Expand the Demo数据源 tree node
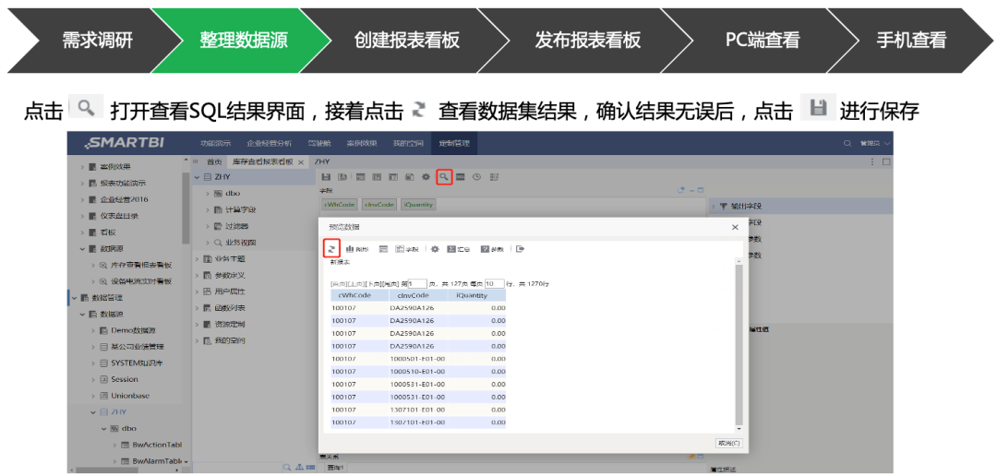The height and width of the screenshot is (476, 997). click(91, 330)
